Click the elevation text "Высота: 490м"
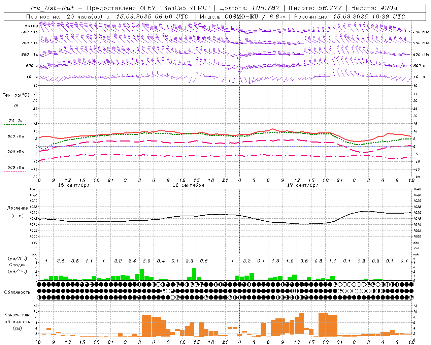 [x=374, y=8]
